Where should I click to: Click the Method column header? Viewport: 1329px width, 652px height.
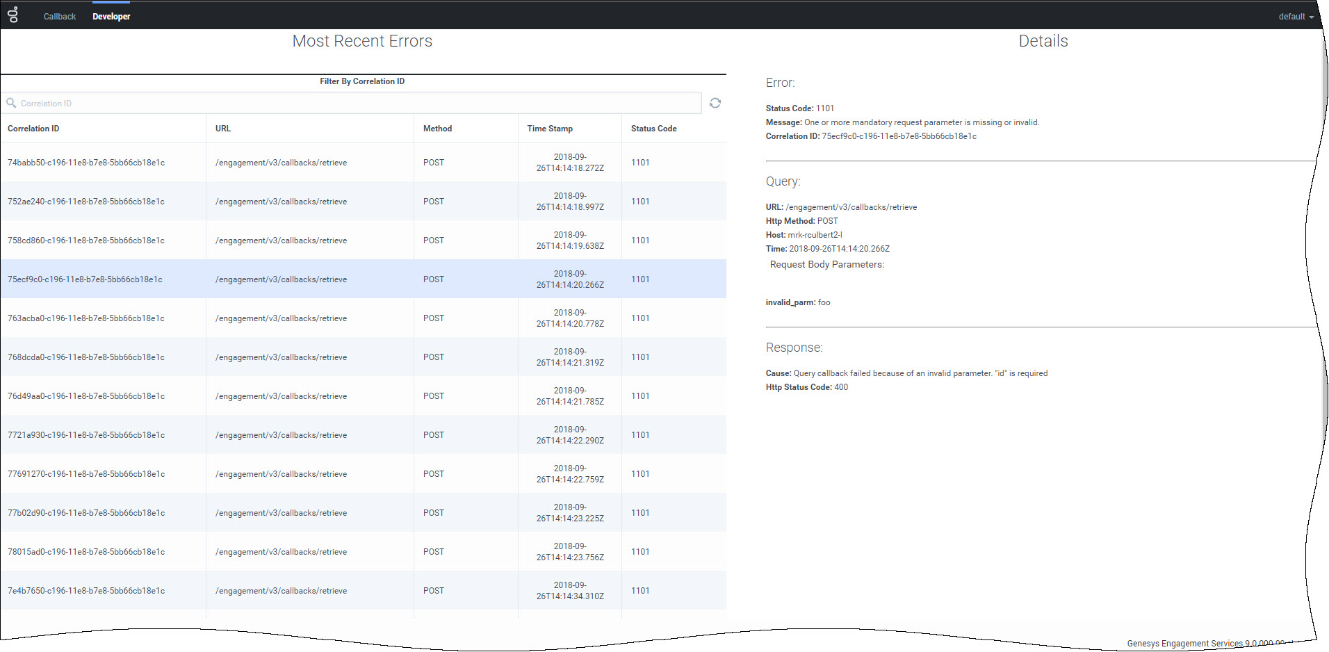click(437, 129)
